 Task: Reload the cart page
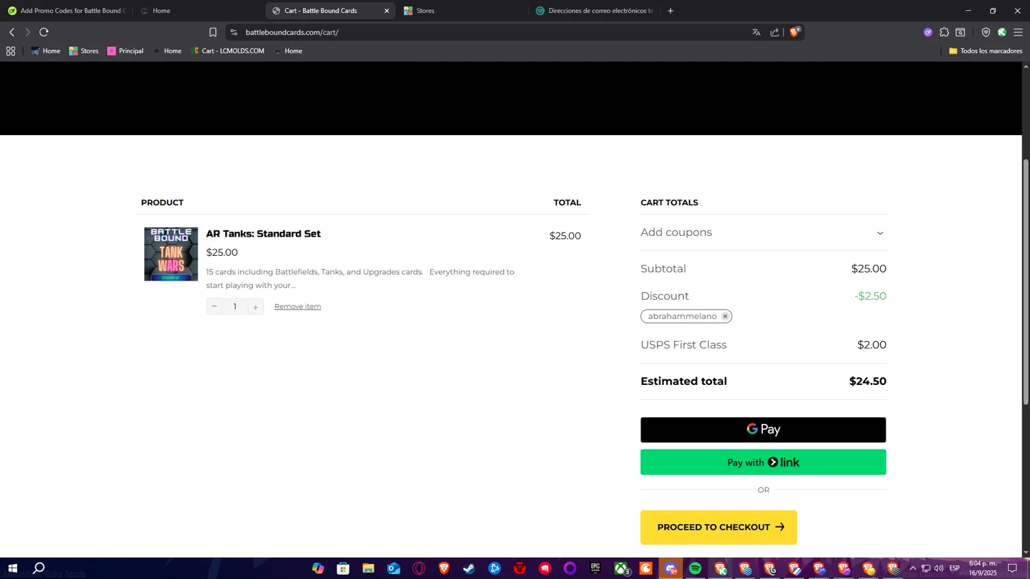click(x=44, y=32)
